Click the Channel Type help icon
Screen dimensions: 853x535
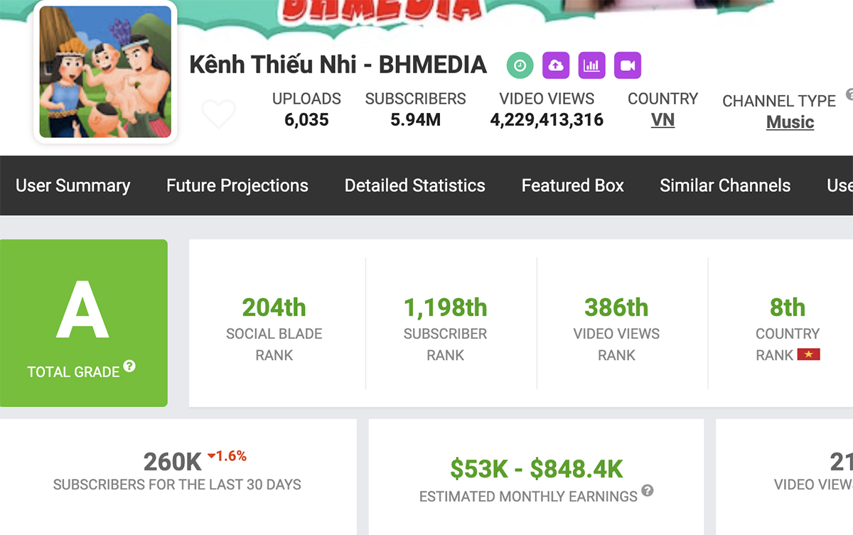pos(849,94)
